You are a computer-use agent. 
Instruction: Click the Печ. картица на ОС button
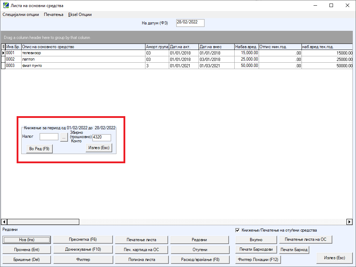click(x=142, y=250)
